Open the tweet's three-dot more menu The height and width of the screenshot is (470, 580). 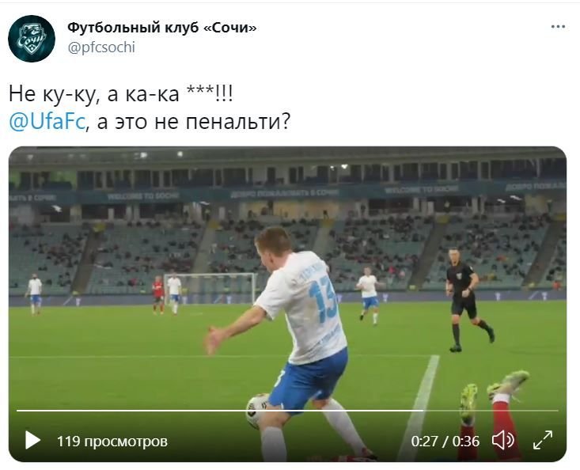558,27
